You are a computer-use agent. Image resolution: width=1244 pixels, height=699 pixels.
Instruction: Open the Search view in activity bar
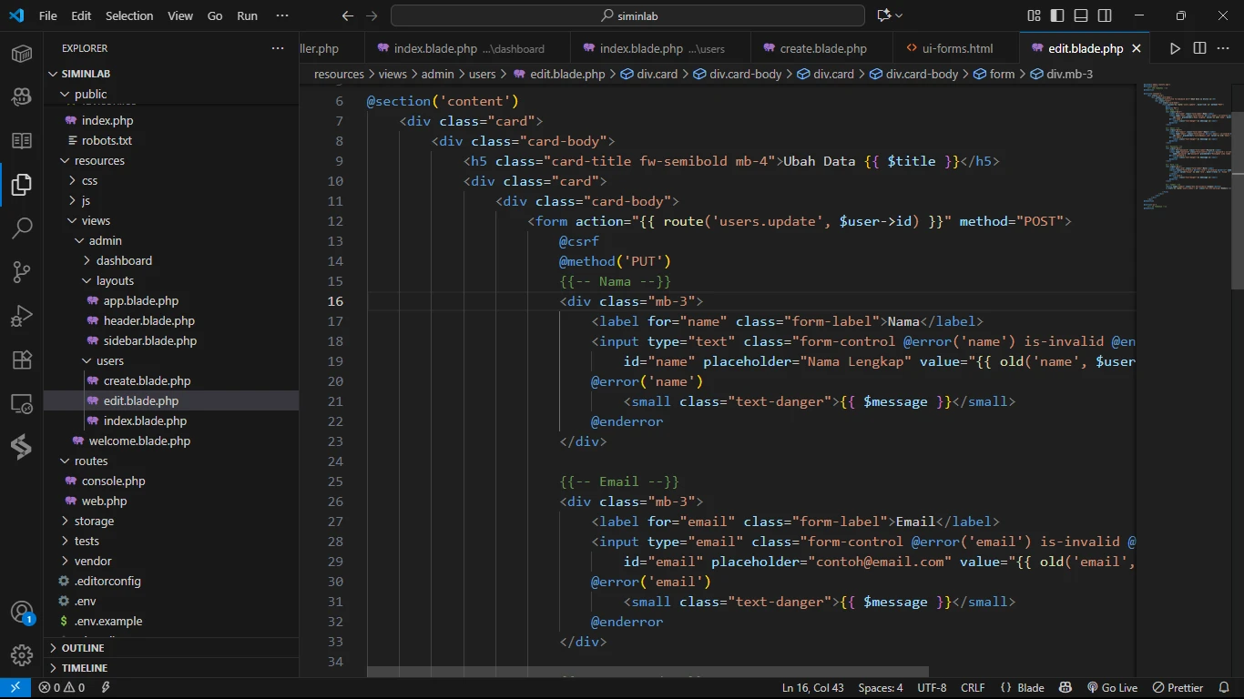pyautogui.click(x=22, y=228)
